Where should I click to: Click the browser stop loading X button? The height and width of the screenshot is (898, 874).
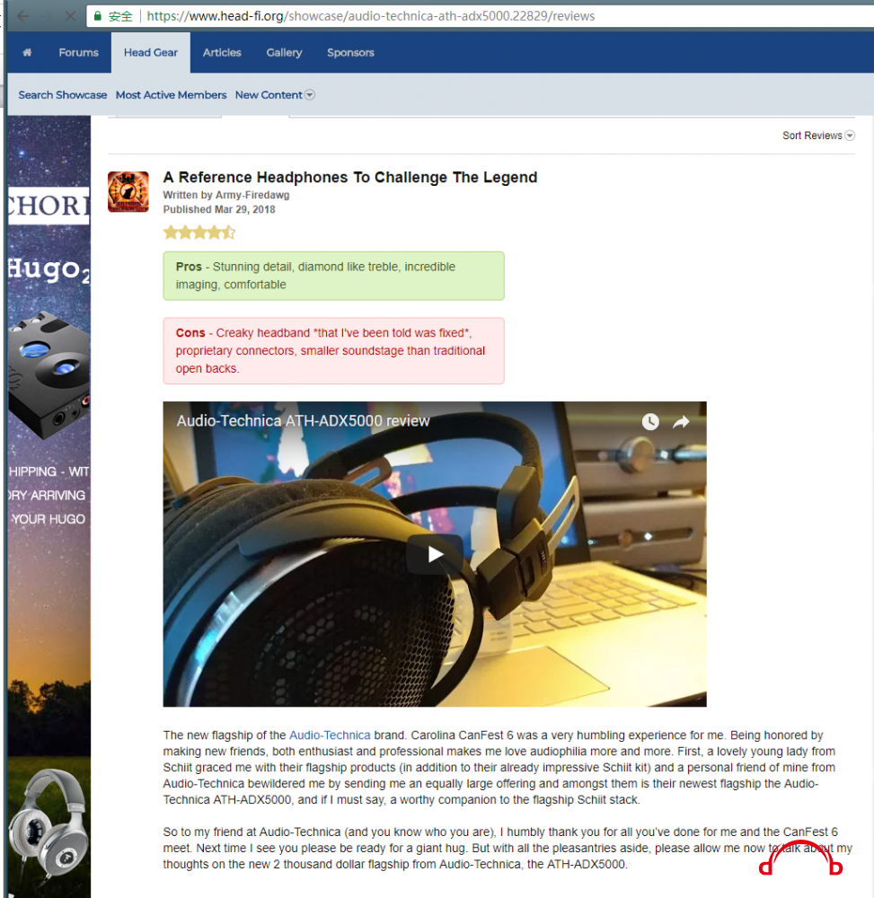click(70, 16)
